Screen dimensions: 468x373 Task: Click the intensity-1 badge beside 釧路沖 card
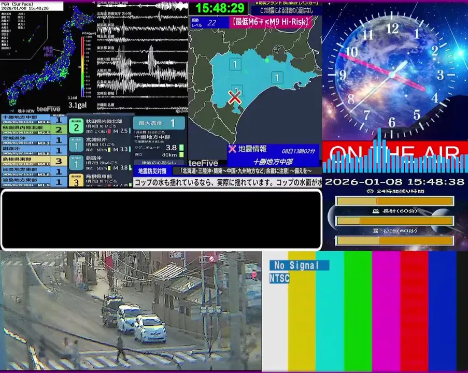pyautogui.click(x=76, y=163)
